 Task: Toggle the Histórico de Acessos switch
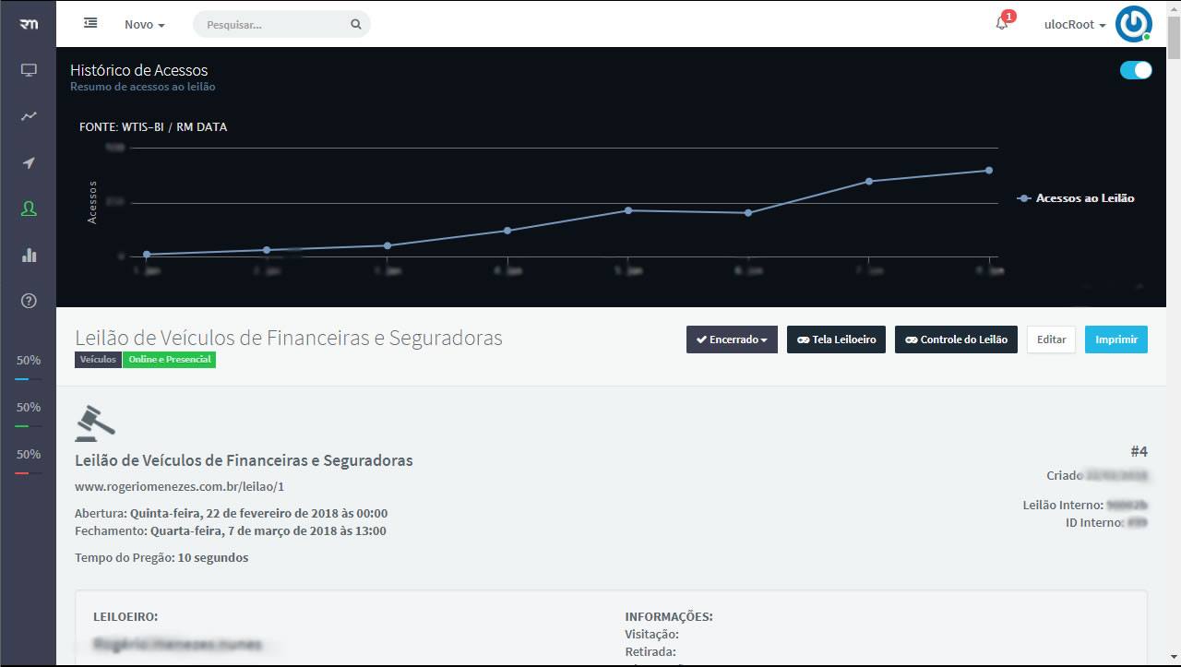pyautogui.click(x=1135, y=70)
